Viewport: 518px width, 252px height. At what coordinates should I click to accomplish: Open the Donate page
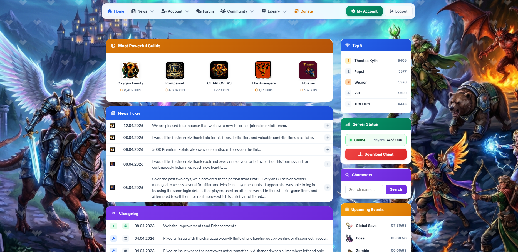303,11
